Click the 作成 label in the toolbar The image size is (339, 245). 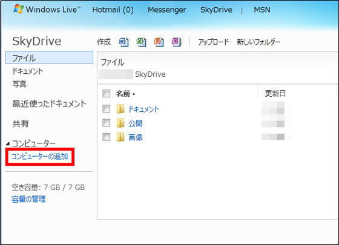tap(104, 42)
